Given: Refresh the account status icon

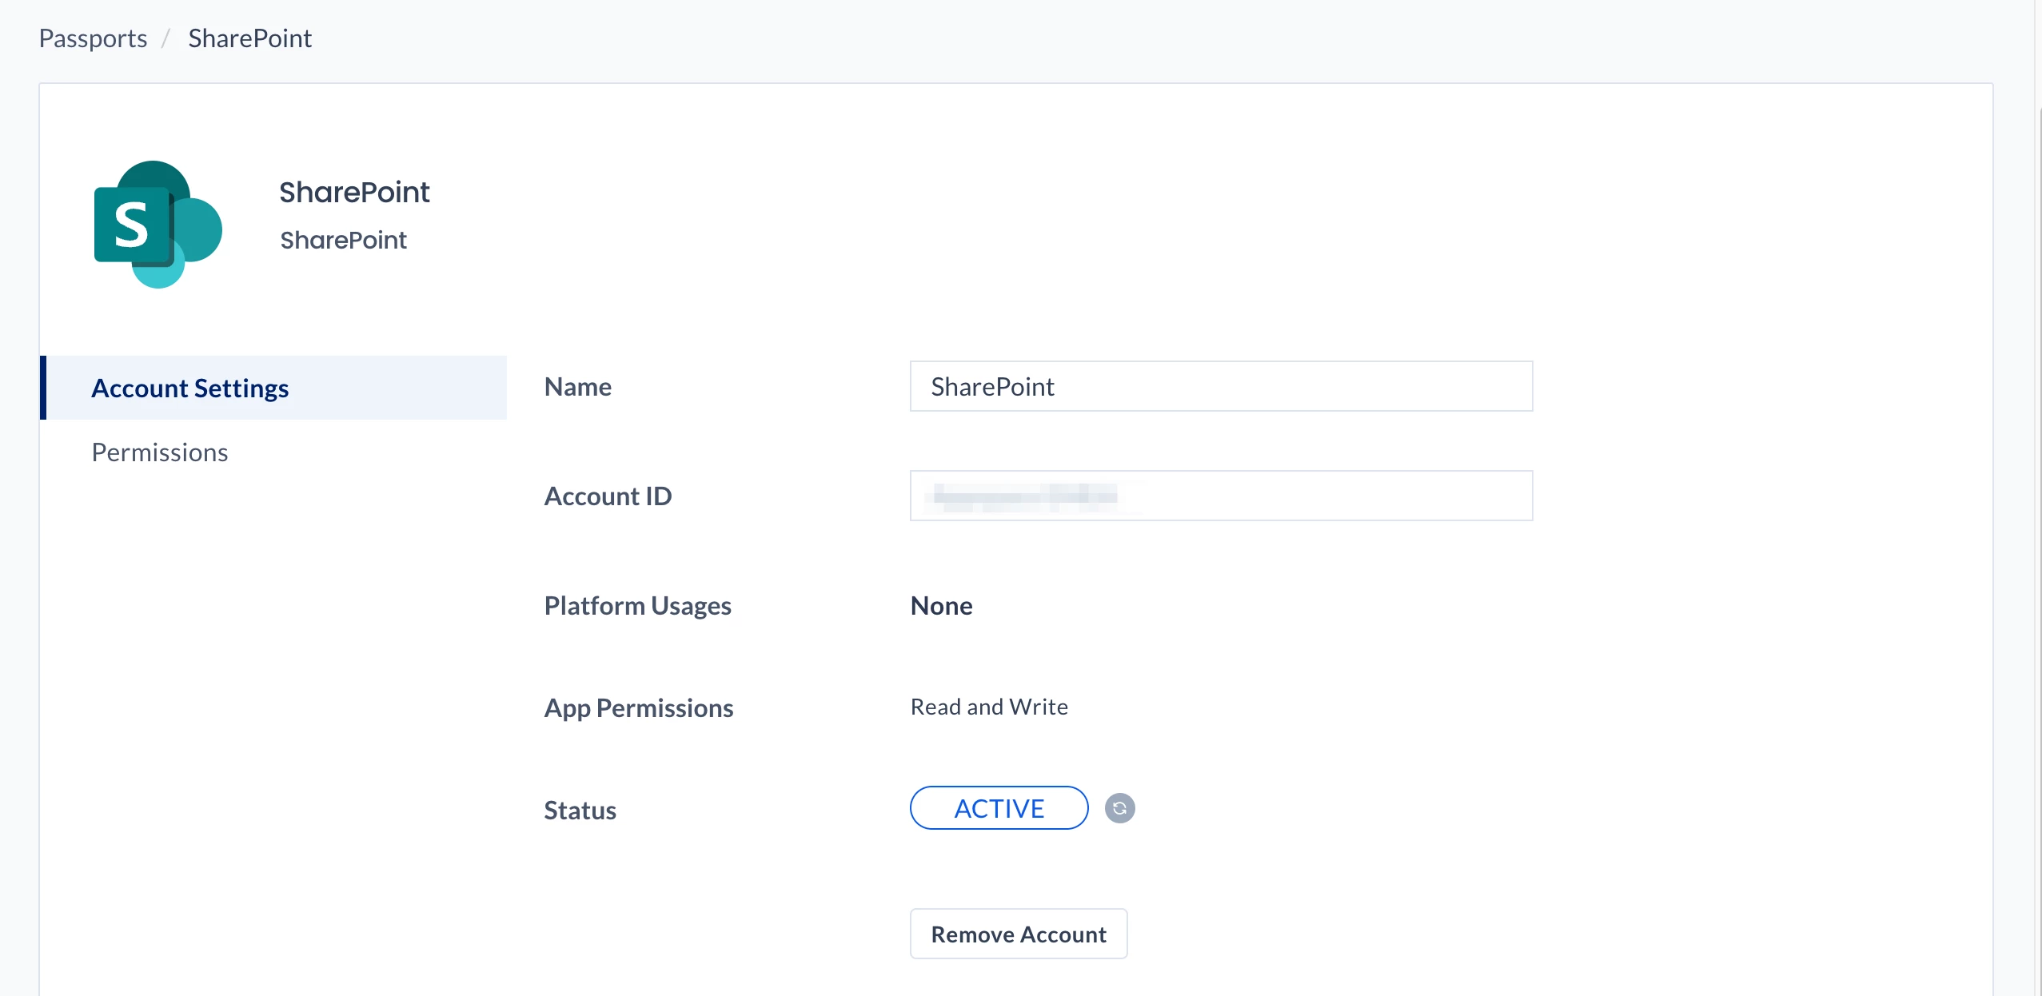Looking at the screenshot, I should point(1119,808).
